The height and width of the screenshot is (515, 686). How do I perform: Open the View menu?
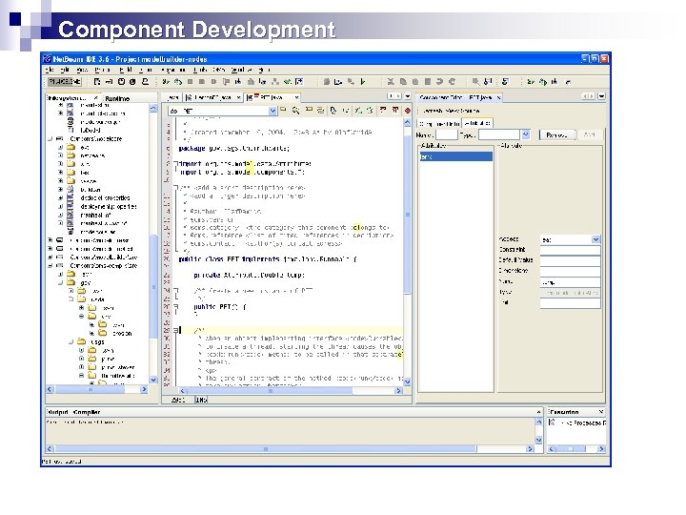click(x=82, y=70)
